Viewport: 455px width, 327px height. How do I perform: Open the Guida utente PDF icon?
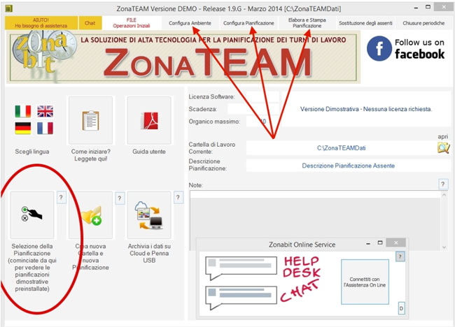point(149,120)
